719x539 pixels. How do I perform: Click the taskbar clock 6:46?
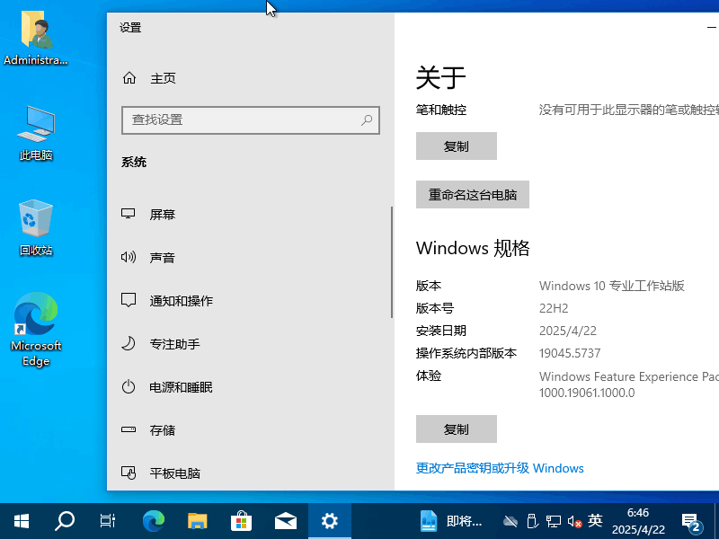click(x=638, y=521)
